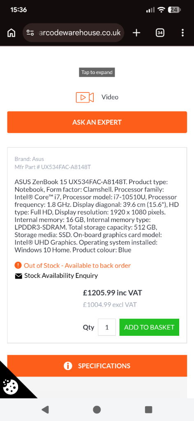Open a new tab with plus icon
Screen dimensions: 194x421
pyautogui.click(x=136, y=33)
